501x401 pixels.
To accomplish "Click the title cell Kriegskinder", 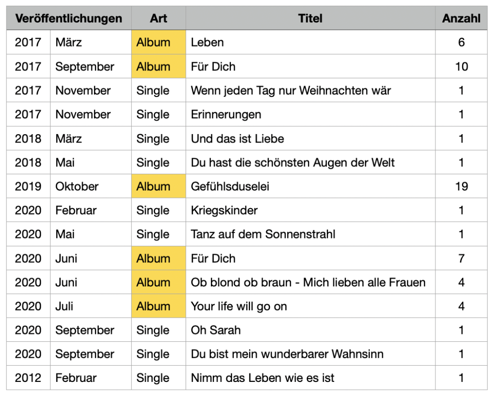I will [310, 210].
